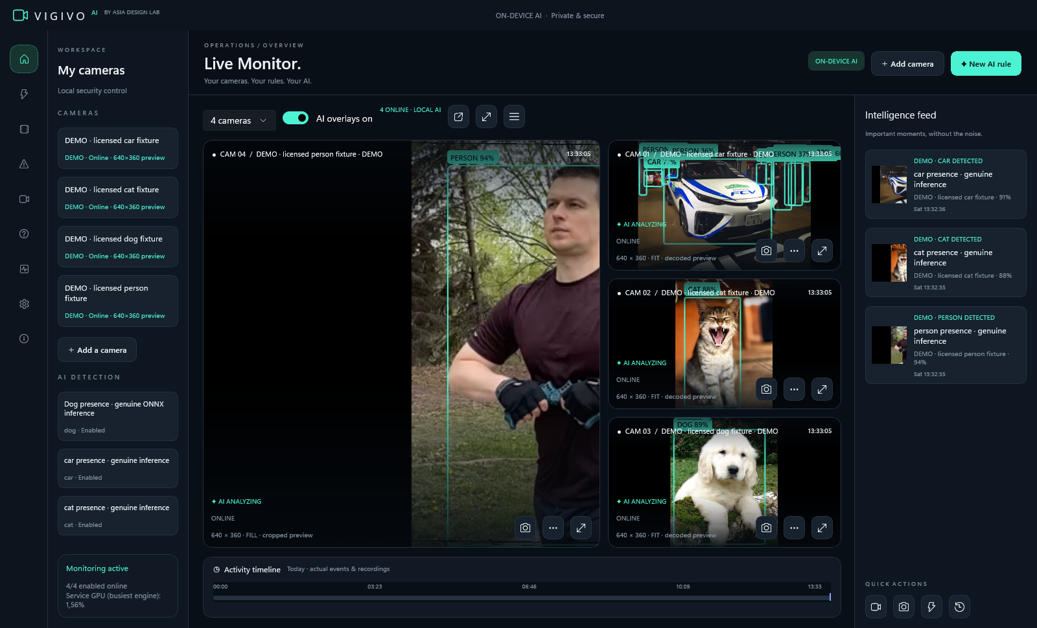
Task: Open the PERSON DETECTED feed thumbnail
Action: (x=889, y=345)
